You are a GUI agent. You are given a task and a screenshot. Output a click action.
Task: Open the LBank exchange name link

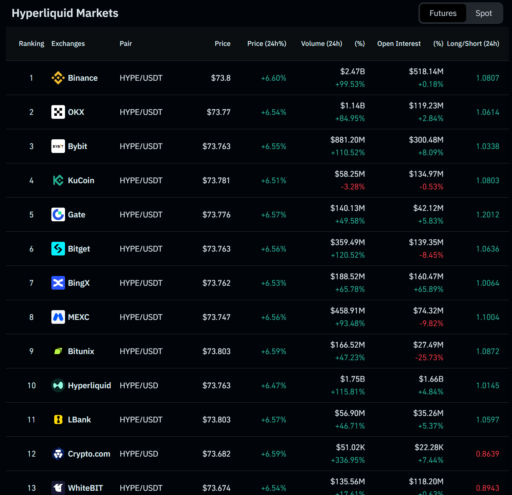79,419
